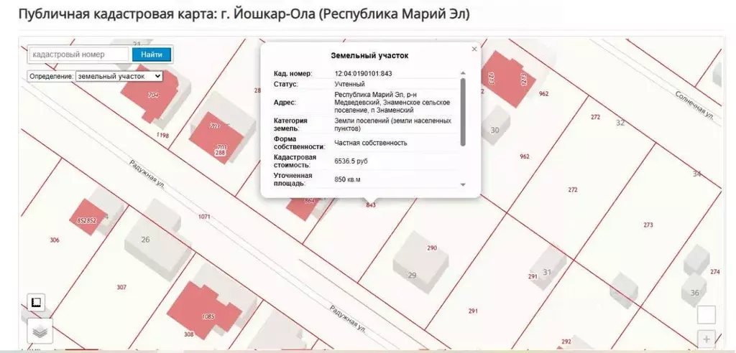Viewport: 736px width, 353px height.
Task: Click parcel number 290
Action: 432,248
